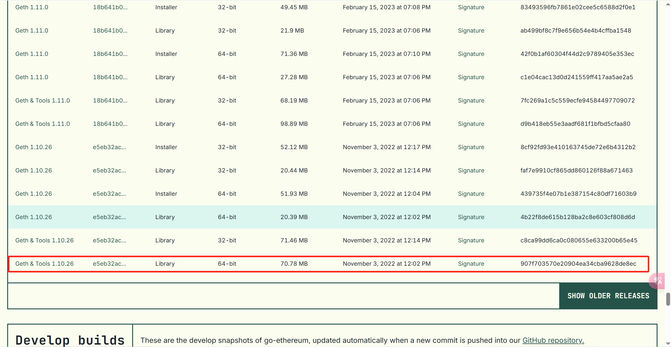This screenshot has height=347, width=671.
Task: Download Geth & Tools 1.11.0 68.19 MB release
Action: tap(43, 100)
